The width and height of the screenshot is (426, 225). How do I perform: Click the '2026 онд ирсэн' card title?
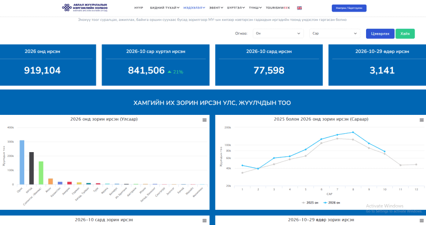43,51
